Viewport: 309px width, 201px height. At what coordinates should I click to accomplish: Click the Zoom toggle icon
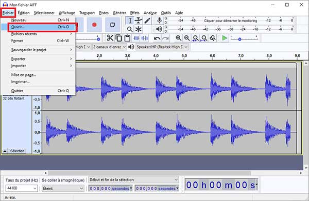213,38
